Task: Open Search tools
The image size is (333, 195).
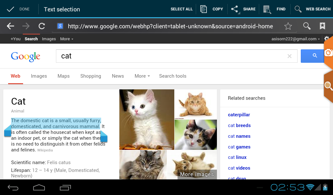Action: point(173,76)
